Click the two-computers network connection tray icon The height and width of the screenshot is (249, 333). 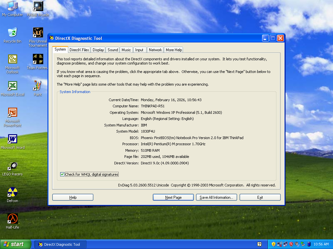click(285, 244)
